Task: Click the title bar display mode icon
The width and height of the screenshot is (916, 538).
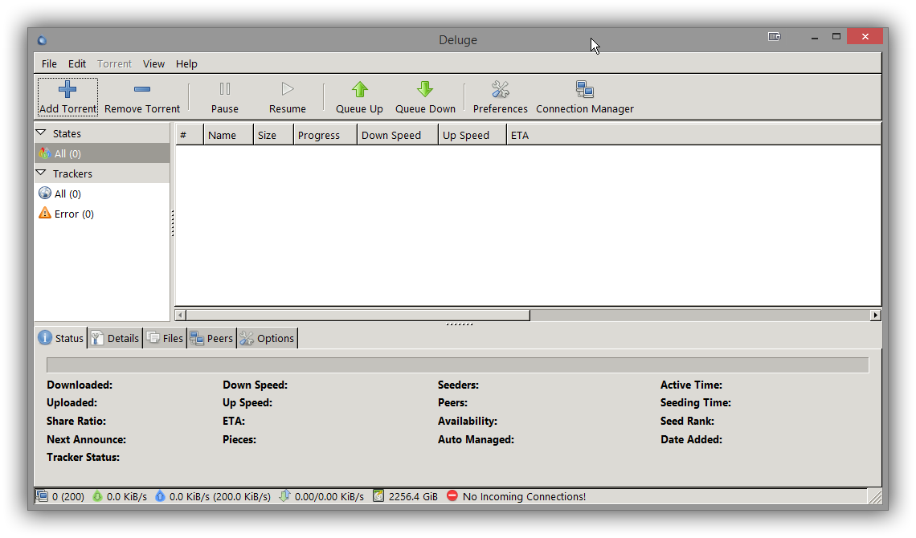Action: click(774, 36)
